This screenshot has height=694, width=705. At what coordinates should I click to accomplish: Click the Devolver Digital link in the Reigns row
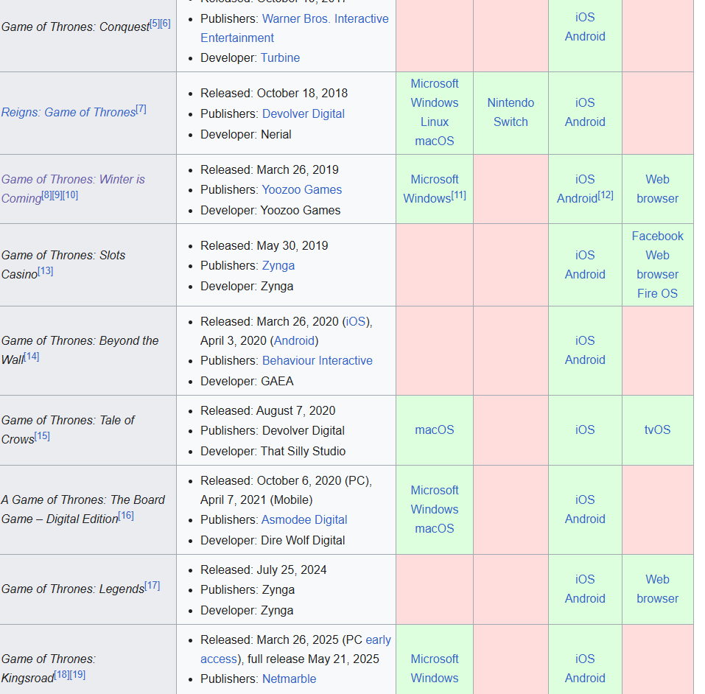click(304, 113)
